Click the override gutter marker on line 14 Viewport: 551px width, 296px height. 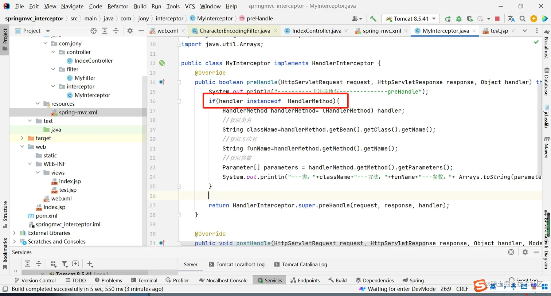coord(162,82)
